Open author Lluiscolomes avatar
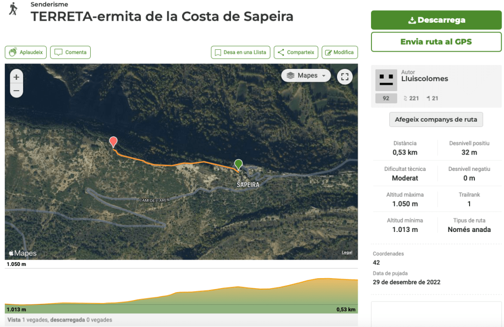Viewport: 504px width, 327px height. click(386, 80)
